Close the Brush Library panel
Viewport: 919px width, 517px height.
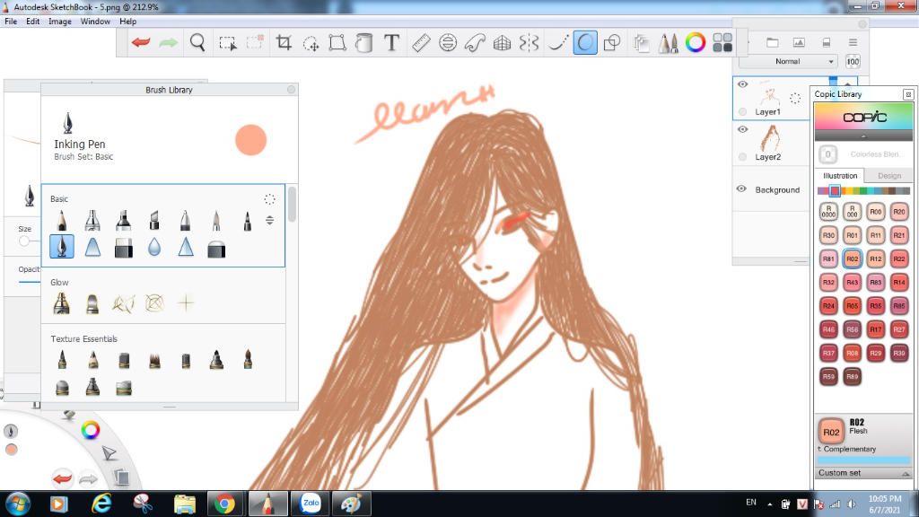(x=292, y=89)
